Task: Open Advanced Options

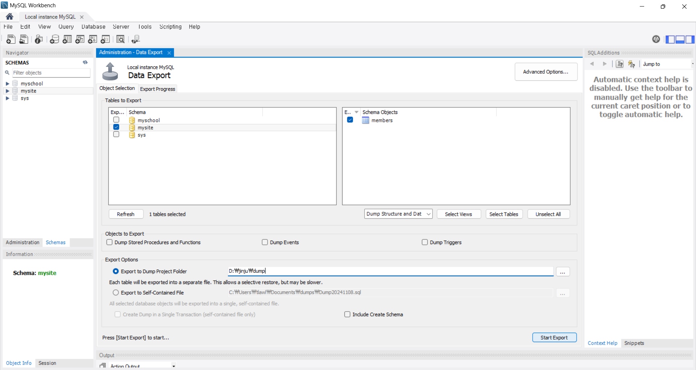Action: pyautogui.click(x=546, y=72)
